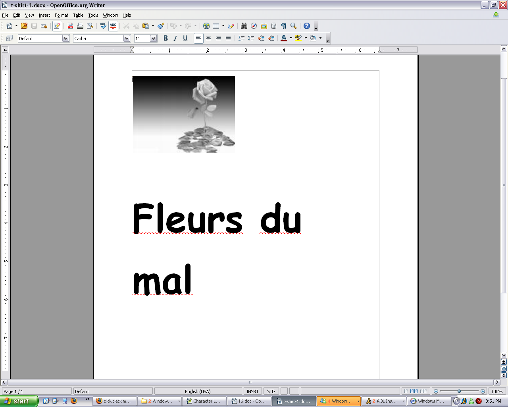Toggle AutoSpellcheck

113,26
